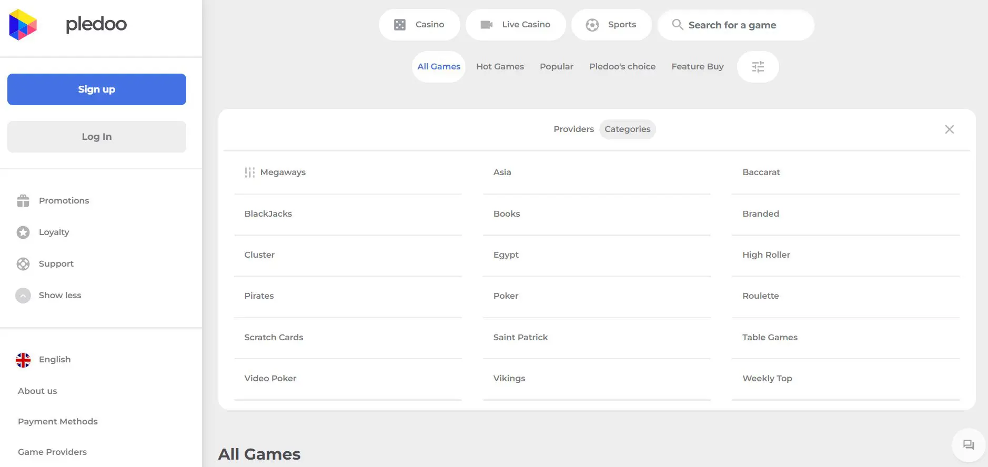Image resolution: width=988 pixels, height=467 pixels.
Task: Click the Pledoo logo icon
Action: point(23,25)
